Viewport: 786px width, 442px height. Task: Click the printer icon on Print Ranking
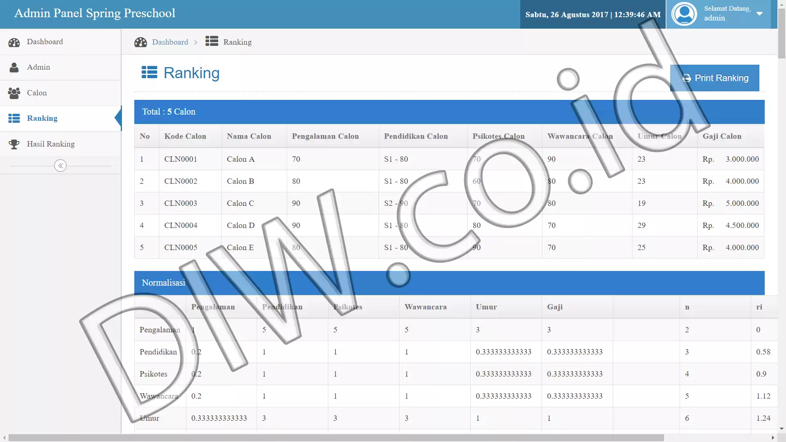687,78
